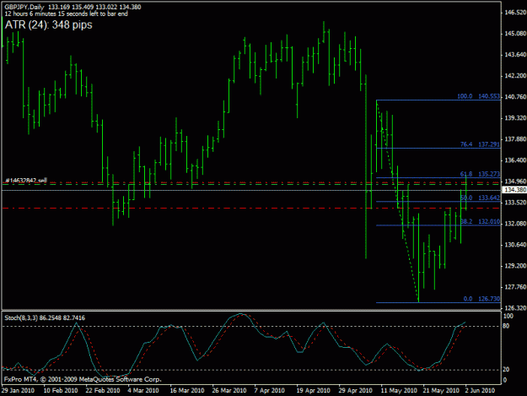Click the 10 Feb 2010 date label
The height and width of the screenshot is (396, 527).
(x=61, y=390)
